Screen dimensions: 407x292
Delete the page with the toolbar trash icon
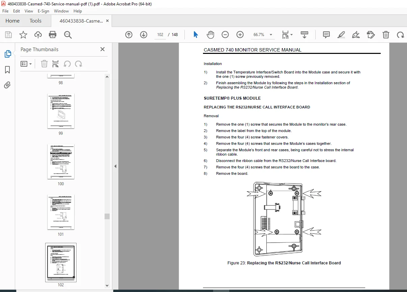point(386,35)
